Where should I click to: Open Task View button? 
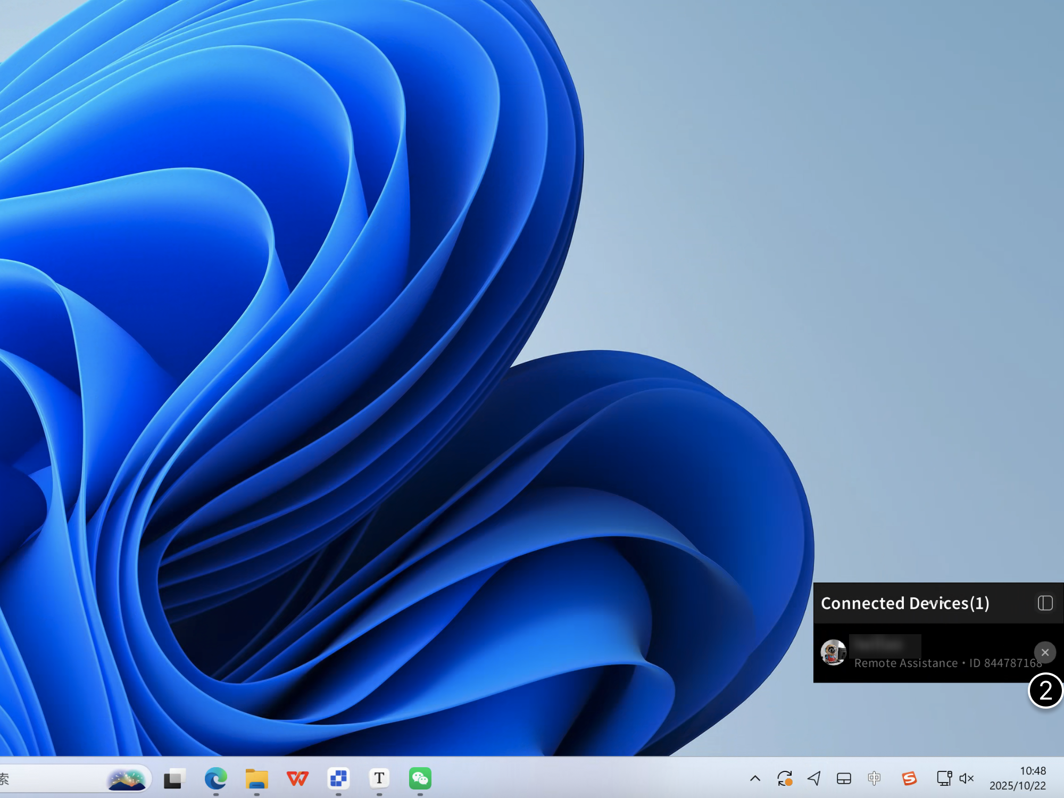click(x=173, y=779)
